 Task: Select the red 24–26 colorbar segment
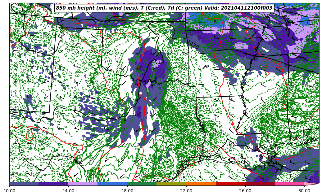(231, 184)
